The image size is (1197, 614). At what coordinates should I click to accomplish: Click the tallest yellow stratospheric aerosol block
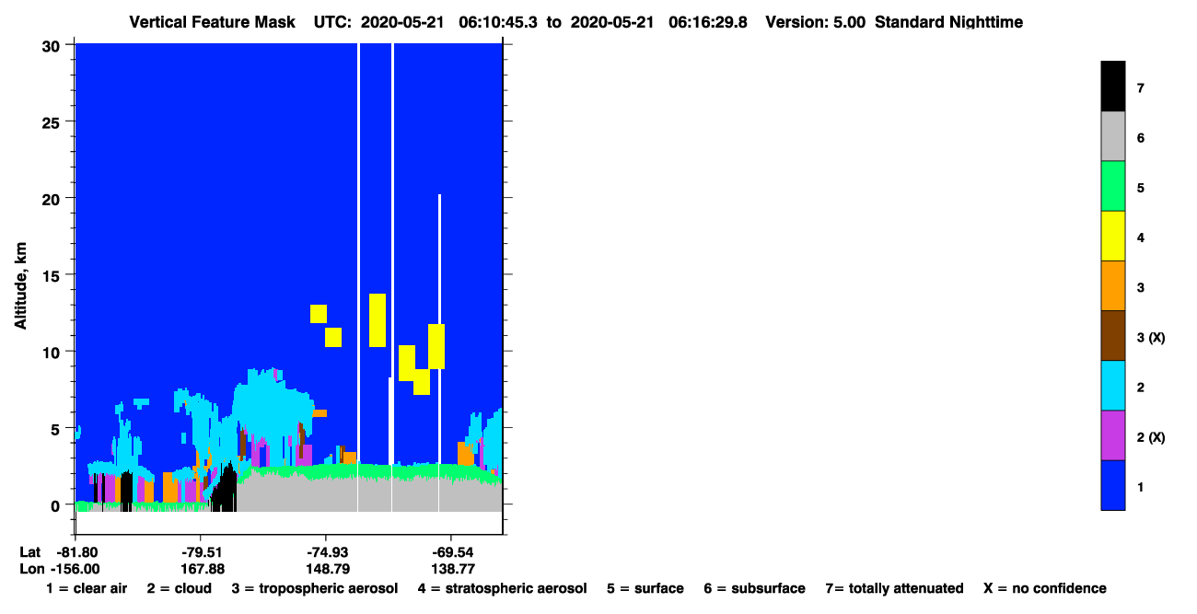pos(377,320)
